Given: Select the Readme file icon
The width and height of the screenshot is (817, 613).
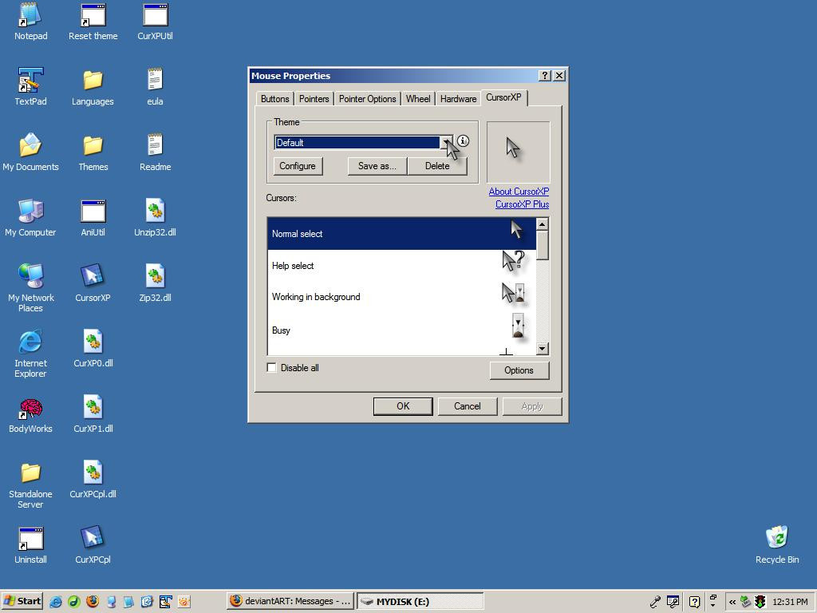Looking at the screenshot, I should (x=155, y=152).
